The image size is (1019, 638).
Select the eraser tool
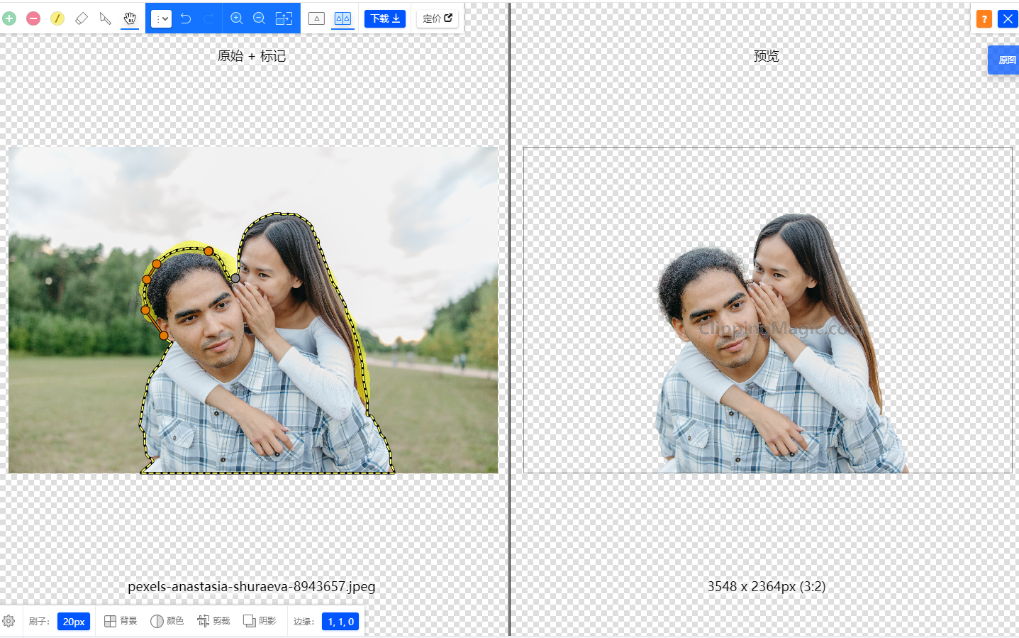point(82,18)
